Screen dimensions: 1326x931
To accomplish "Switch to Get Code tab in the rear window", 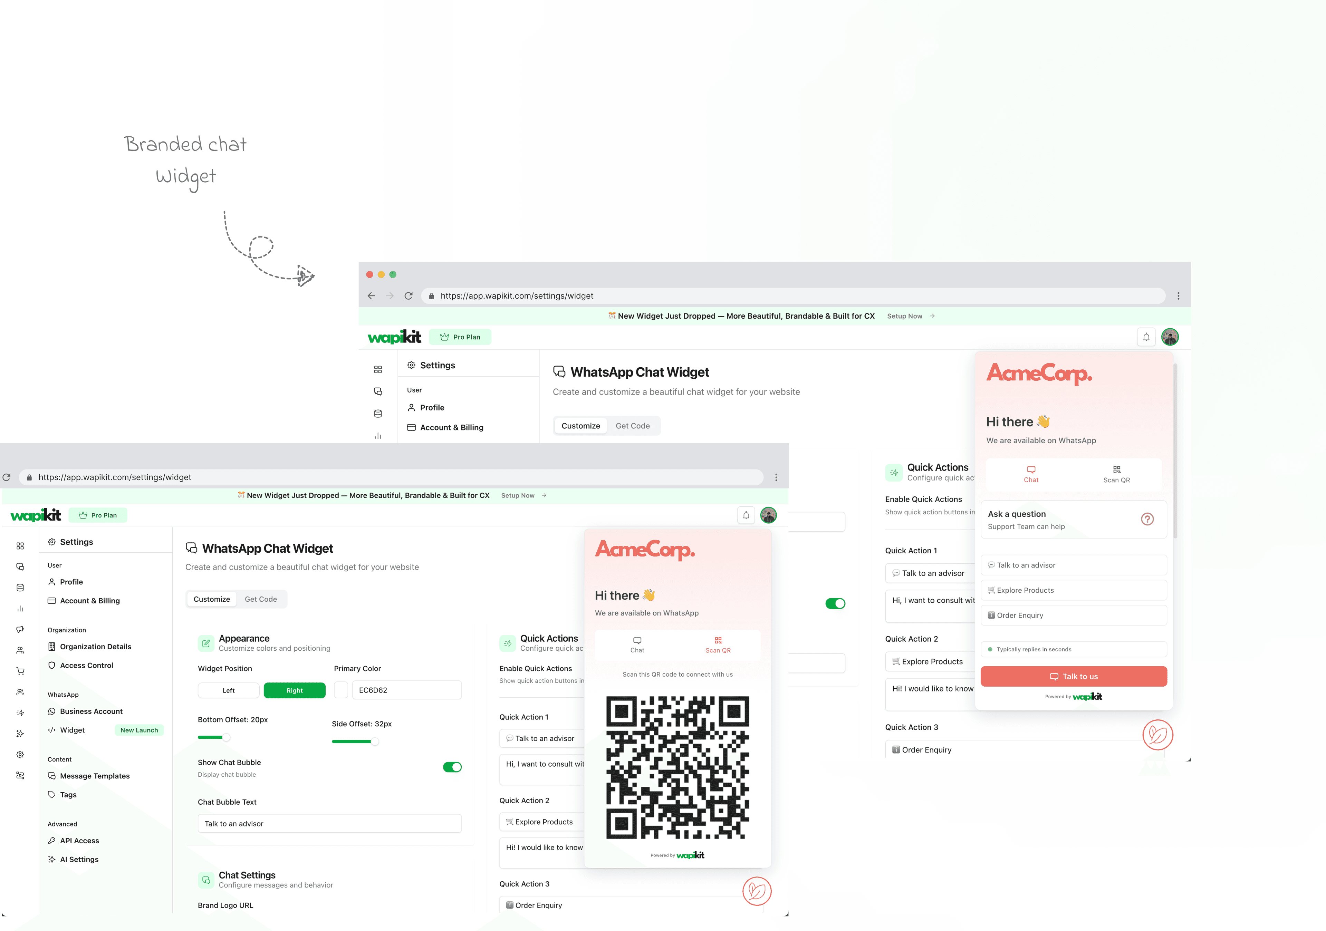I will (x=632, y=426).
